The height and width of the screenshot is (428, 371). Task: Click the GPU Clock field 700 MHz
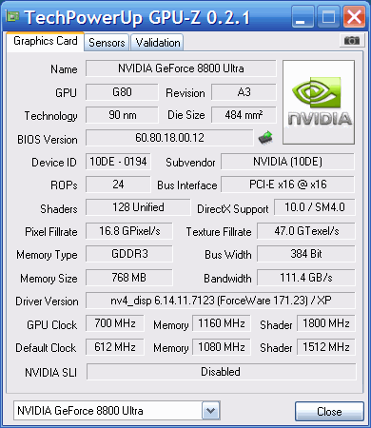(115, 323)
